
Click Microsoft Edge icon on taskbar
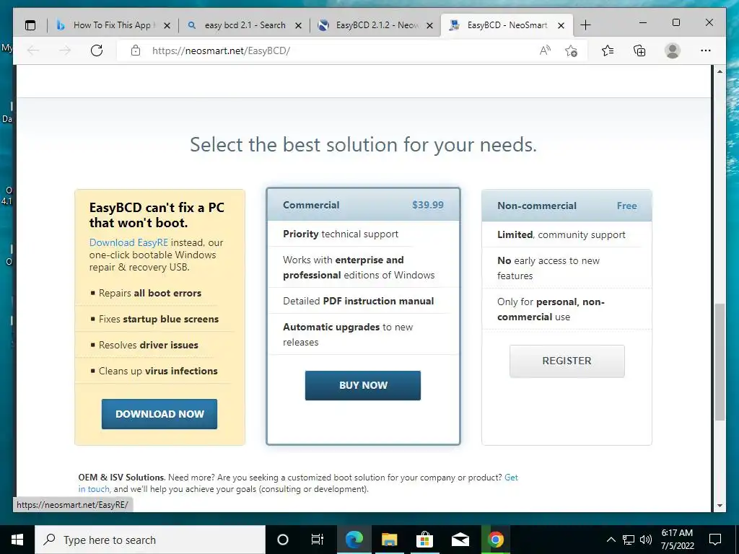pos(354,540)
